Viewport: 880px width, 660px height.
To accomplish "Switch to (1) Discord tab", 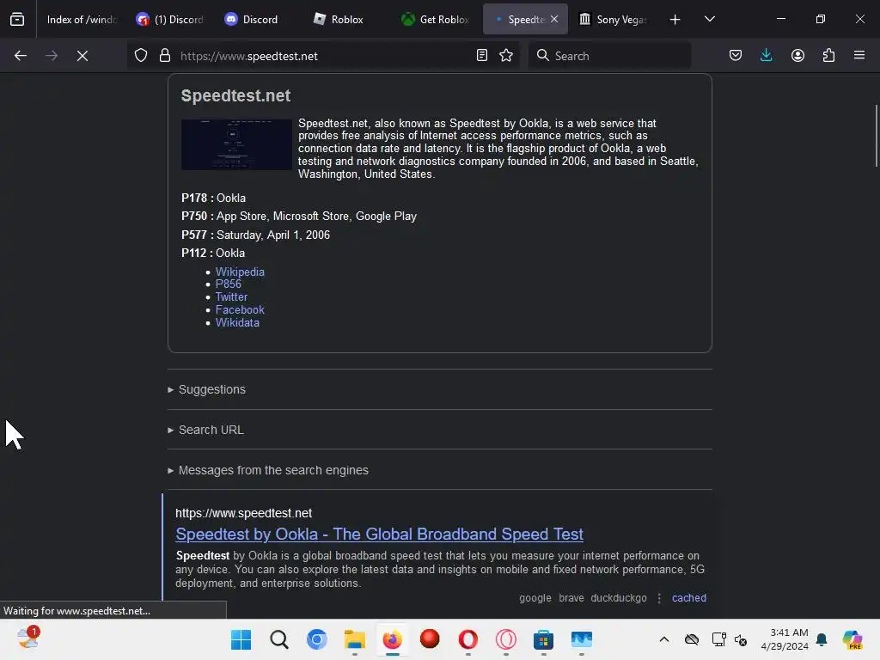I will 169,19.
